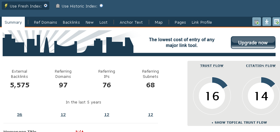Image resolution: width=280 pixels, height=132 pixels.
Task: Click the lightning bolt Fresh Index icon
Action: (x=6, y=6)
